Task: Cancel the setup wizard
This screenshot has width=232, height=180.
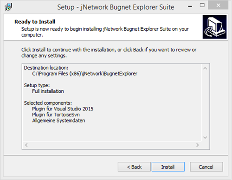Action: [x=206, y=167]
